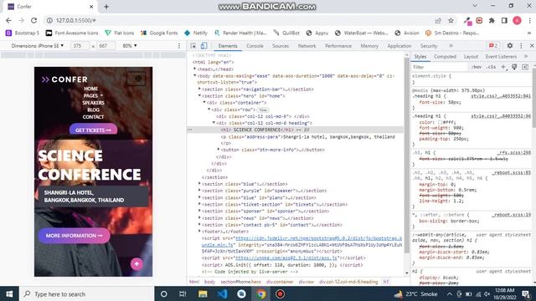This screenshot has height=301, width=536.
Task: Switch to the Network tab
Action: tap(307, 46)
